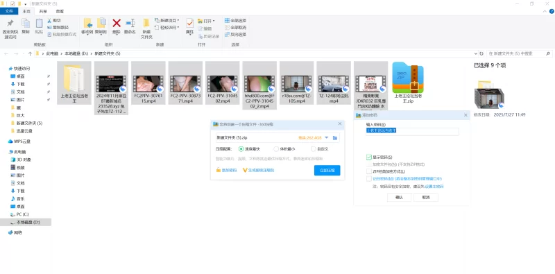Select the 自定义 compression radio button
The height and width of the screenshot is (274, 555).
[314, 149]
